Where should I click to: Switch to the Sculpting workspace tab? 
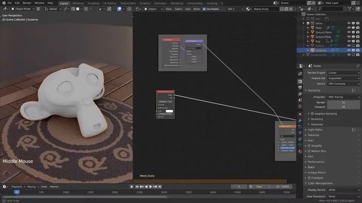pos(93,3)
